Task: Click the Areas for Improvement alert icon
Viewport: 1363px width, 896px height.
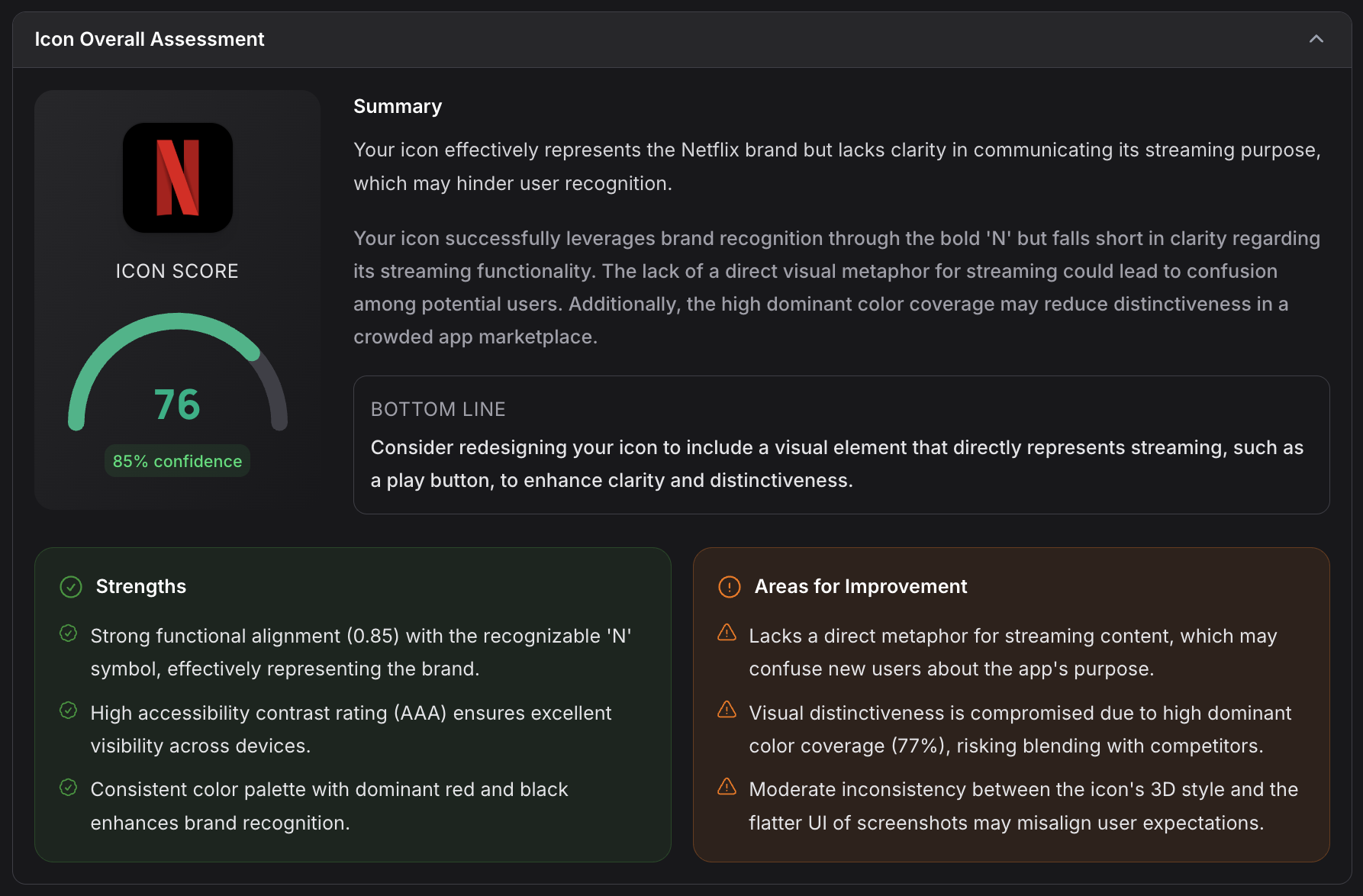Action: [730, 587]
